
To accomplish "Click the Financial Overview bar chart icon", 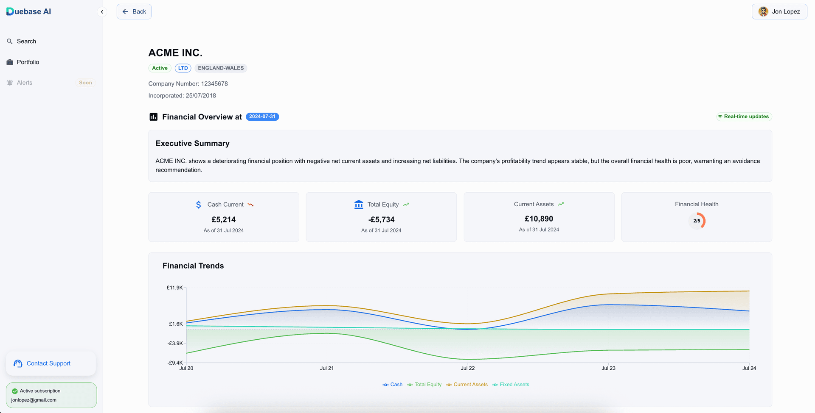I will coord(153,116).
